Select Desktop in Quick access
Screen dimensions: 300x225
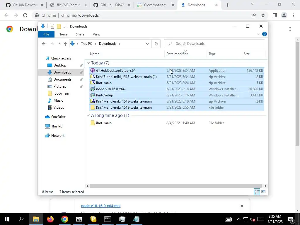[x=60, y=65]
